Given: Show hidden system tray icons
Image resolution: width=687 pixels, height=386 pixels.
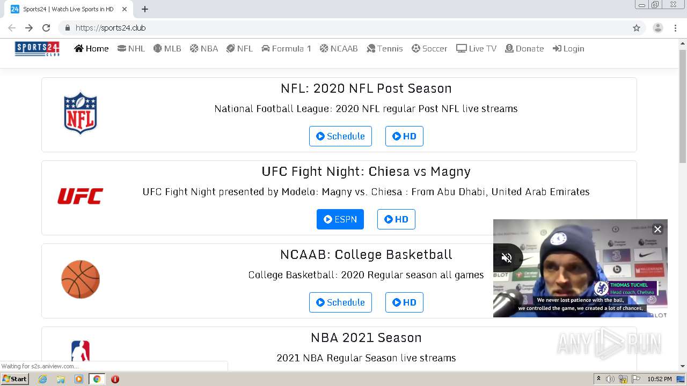Looking at the screenshot, I should point(598,379).
